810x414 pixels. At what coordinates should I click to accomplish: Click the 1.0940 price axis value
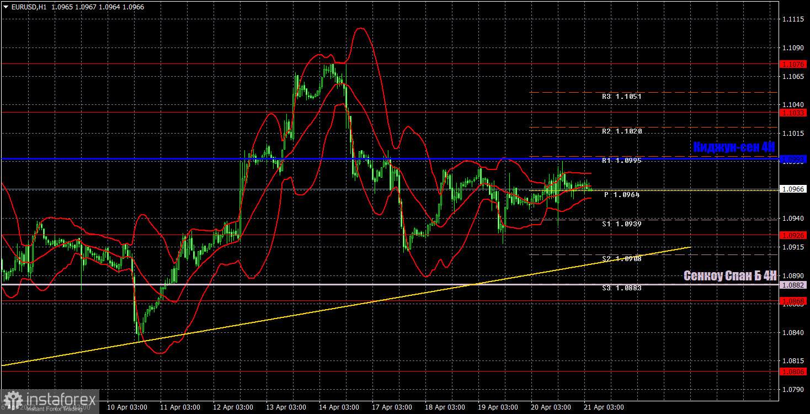point(793,219)
